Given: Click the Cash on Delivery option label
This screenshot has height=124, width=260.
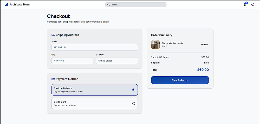Looking at the screenshot, I should click(x=63, y=88).
